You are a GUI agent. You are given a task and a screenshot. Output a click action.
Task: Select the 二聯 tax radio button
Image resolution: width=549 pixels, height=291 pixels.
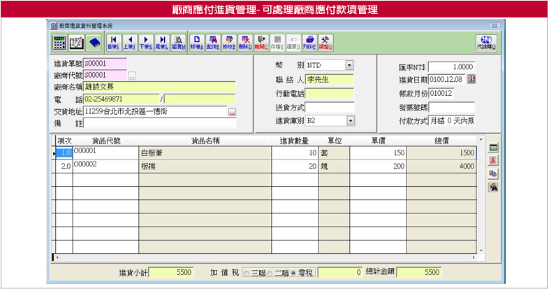tap(269, 273)
